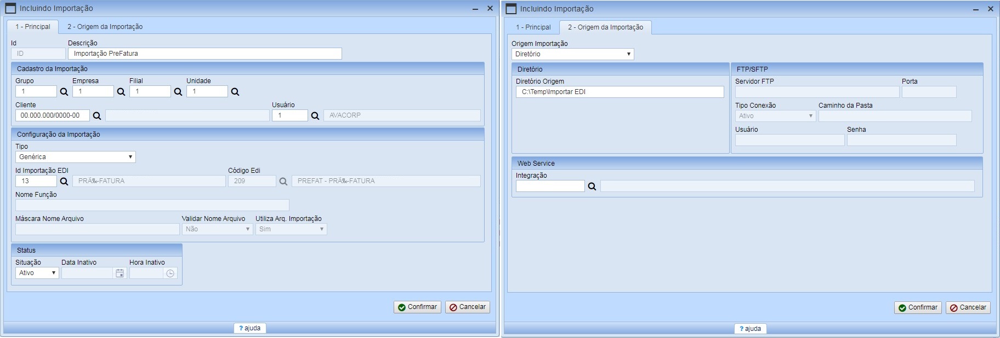Click the Usuário lookup magnifier icon
Screen dimensions: 1000x338
pyautogui.click(x=315, y=116)
